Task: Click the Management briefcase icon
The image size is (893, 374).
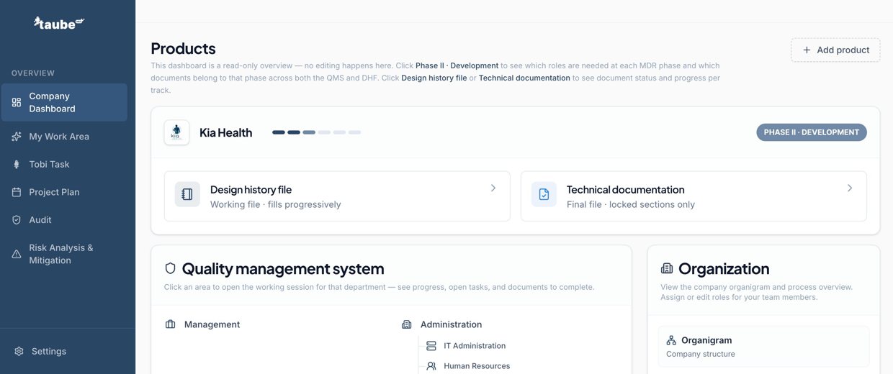Action: pyautogui.click(x=171, y=324)
